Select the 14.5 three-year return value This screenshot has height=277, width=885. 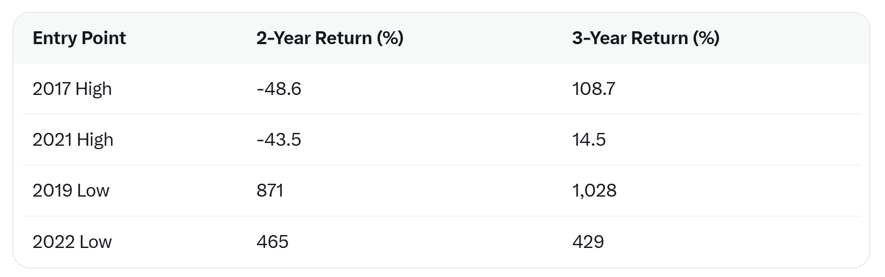pos(589,140)
